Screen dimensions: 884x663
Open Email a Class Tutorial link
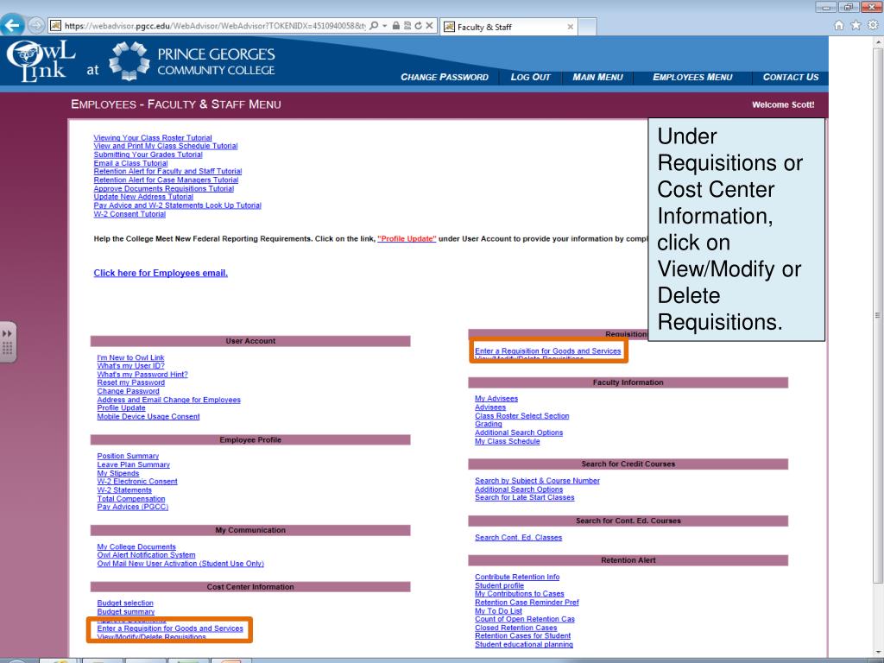(131, 163)
